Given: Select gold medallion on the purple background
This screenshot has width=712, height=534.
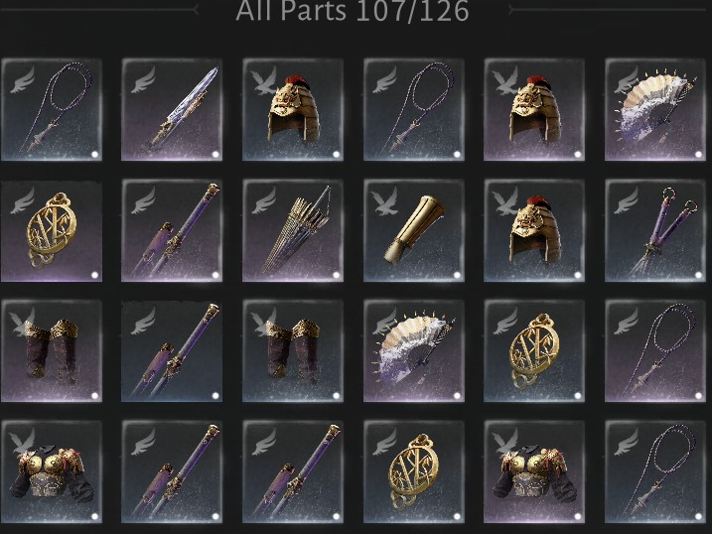Looking at the screenshot, I should click(52, 230).
